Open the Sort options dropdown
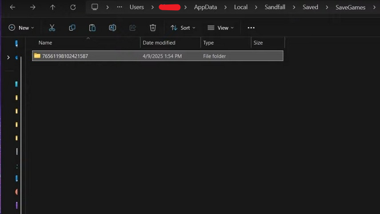Image resolution: width=380 pixels, height=214 pixels. coord(183,28)
